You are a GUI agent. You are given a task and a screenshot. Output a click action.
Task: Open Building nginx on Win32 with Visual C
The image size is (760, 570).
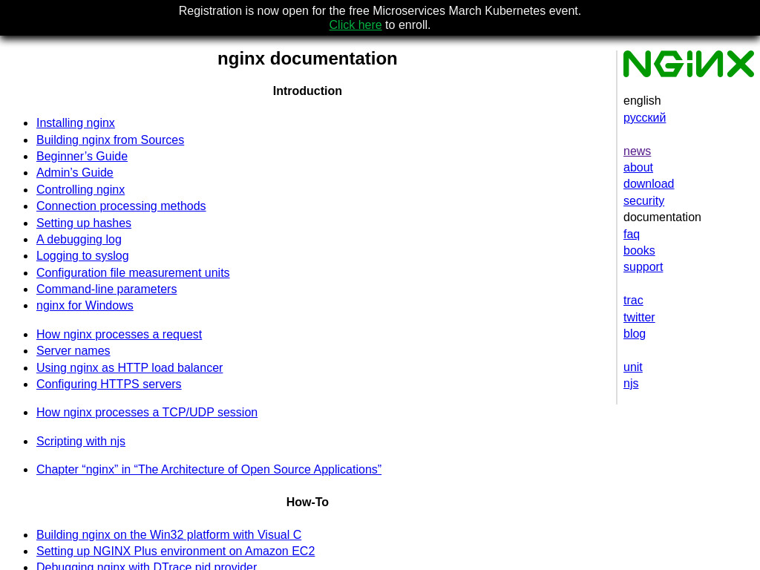[168, 534]
